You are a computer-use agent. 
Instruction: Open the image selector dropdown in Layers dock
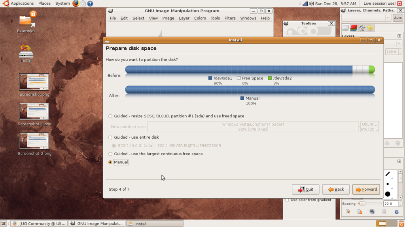[366, 18]
